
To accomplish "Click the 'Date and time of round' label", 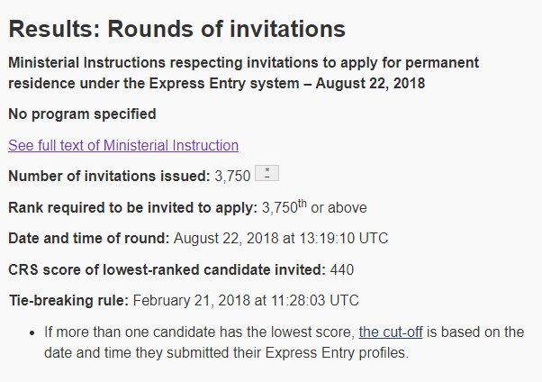I will [89, 238].
